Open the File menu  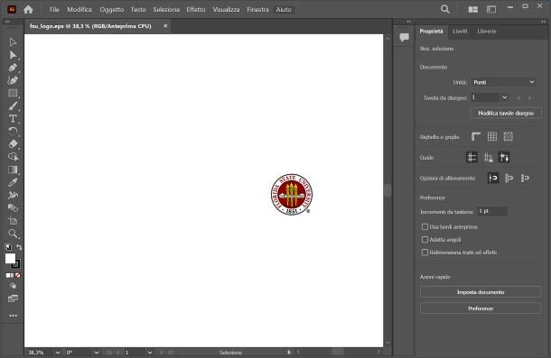[54, 10]
